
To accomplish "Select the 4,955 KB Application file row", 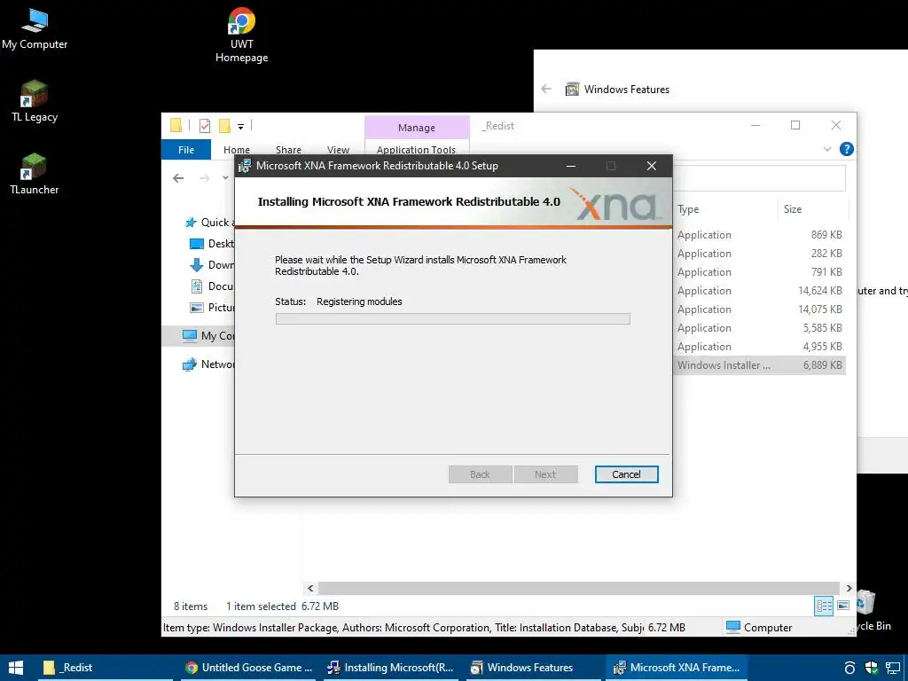I will [x=759, y=347].
